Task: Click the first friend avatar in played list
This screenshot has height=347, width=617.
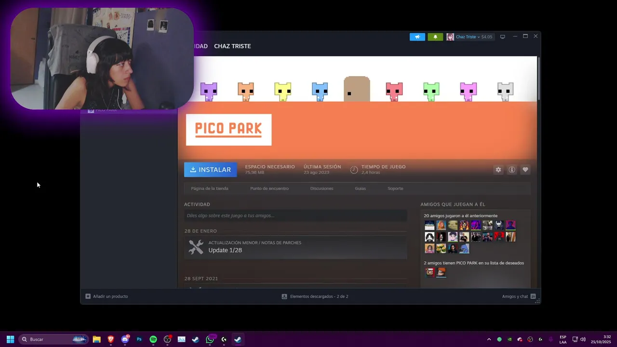Action: point(429,225)
